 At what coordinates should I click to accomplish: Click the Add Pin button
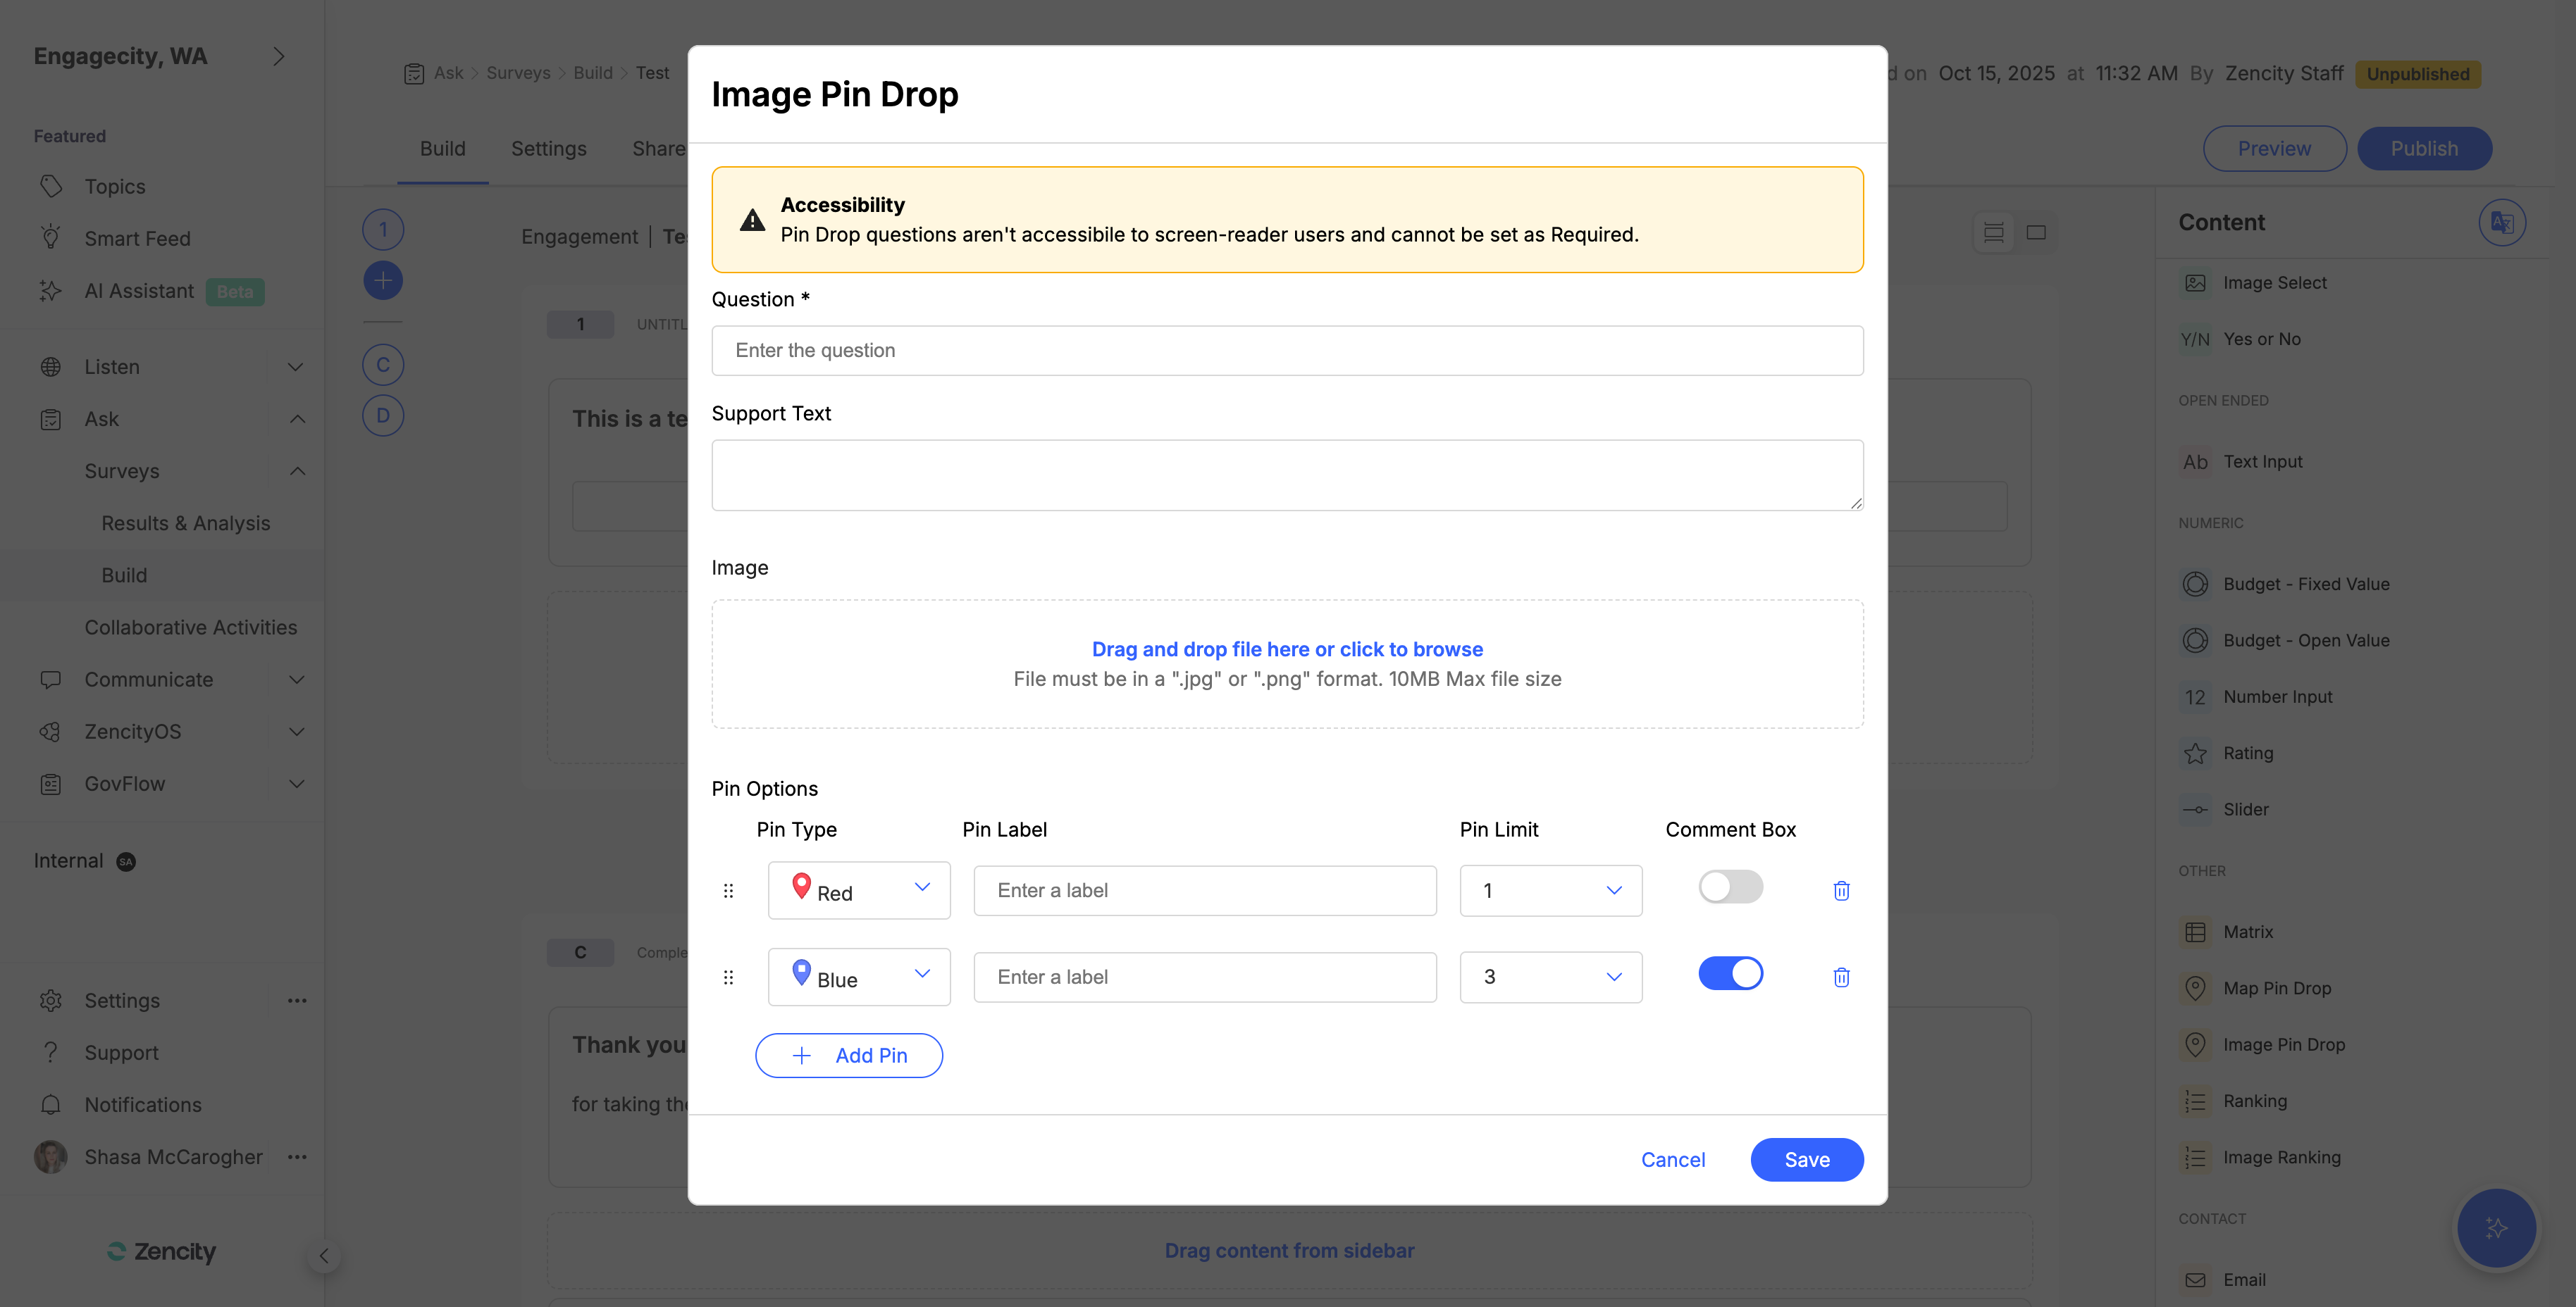pyautogui.click(x=848, y=1055)
